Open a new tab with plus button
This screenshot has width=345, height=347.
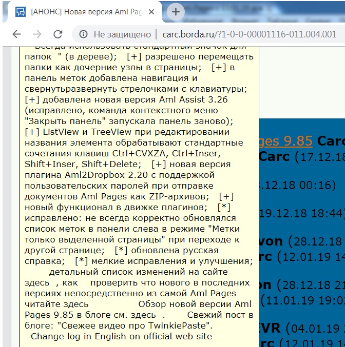pyautogui.click(x=176, y=12)
